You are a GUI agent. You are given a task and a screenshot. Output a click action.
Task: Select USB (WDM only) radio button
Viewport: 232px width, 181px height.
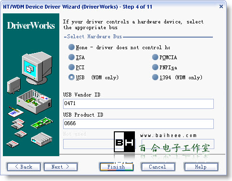[x=71, y=77]
